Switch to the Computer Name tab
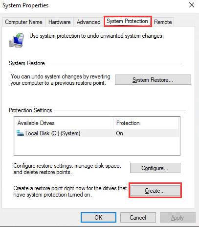Screen dimensions: 199x227 (23, 22)
